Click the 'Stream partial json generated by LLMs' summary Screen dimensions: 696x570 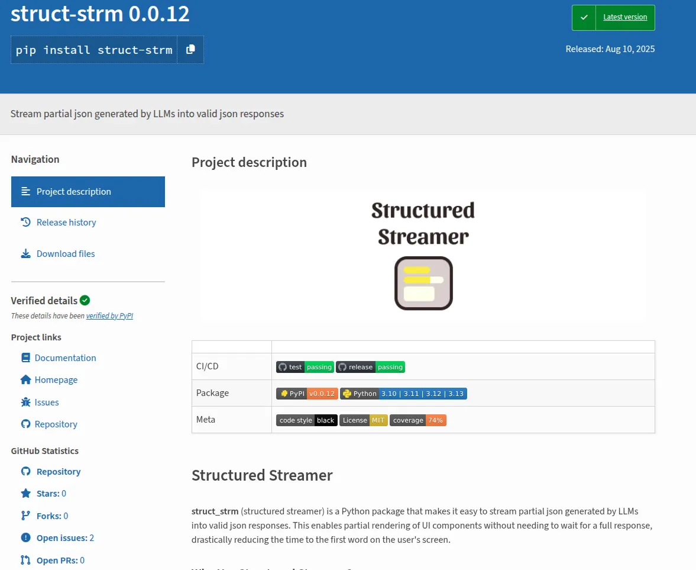[147, 114]
